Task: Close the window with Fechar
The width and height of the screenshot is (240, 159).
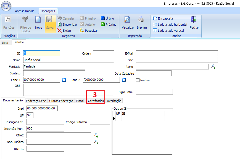Action: click(194, 23)
